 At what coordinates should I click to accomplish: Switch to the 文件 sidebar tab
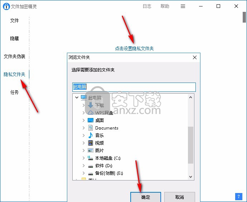pos(14,20)
